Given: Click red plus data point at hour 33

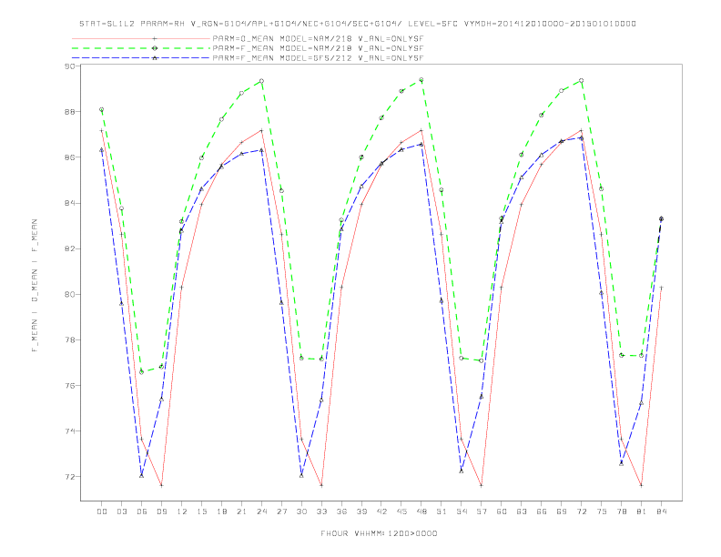Looking at the screenshot, I should coord(321,485).
